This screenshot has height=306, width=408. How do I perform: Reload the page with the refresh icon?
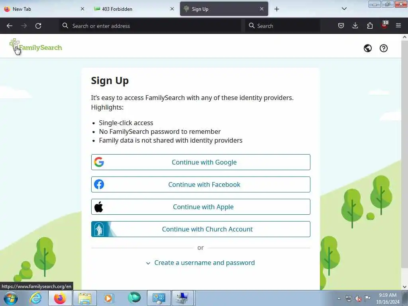tap(38, 26)
